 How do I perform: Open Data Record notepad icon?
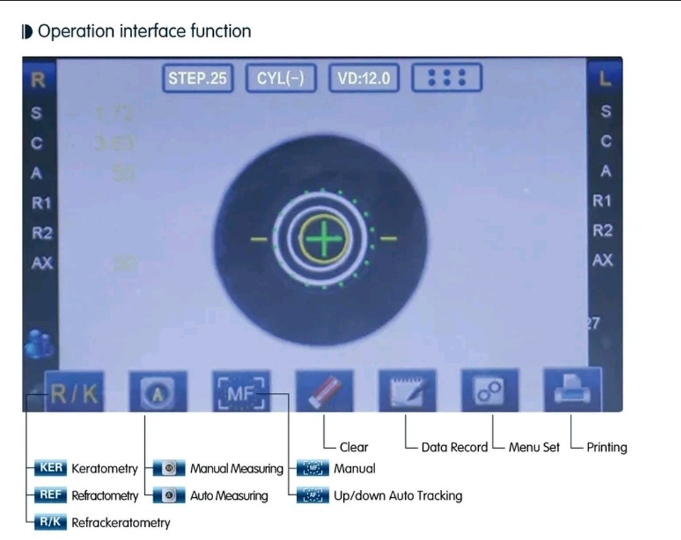[x=407, y=392]
